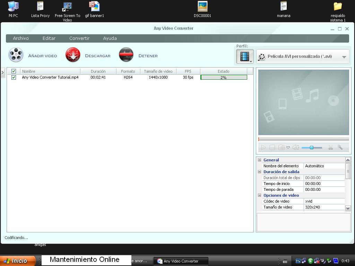The width and height of the screenshot is (355, 266).
Task: Adjust the volume slider
Action: (311, 147)
